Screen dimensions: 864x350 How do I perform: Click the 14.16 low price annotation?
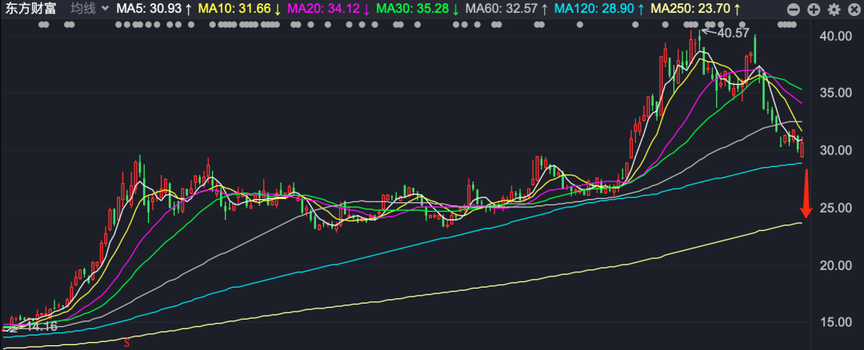click(x=42, y=327)
